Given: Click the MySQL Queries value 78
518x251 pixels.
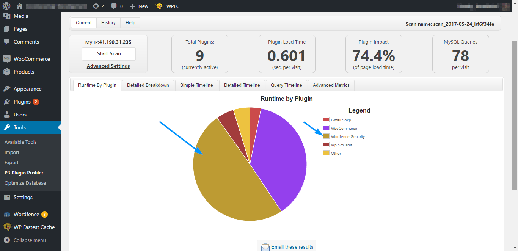Looking at the screenshot, I should tap(460, 56).
